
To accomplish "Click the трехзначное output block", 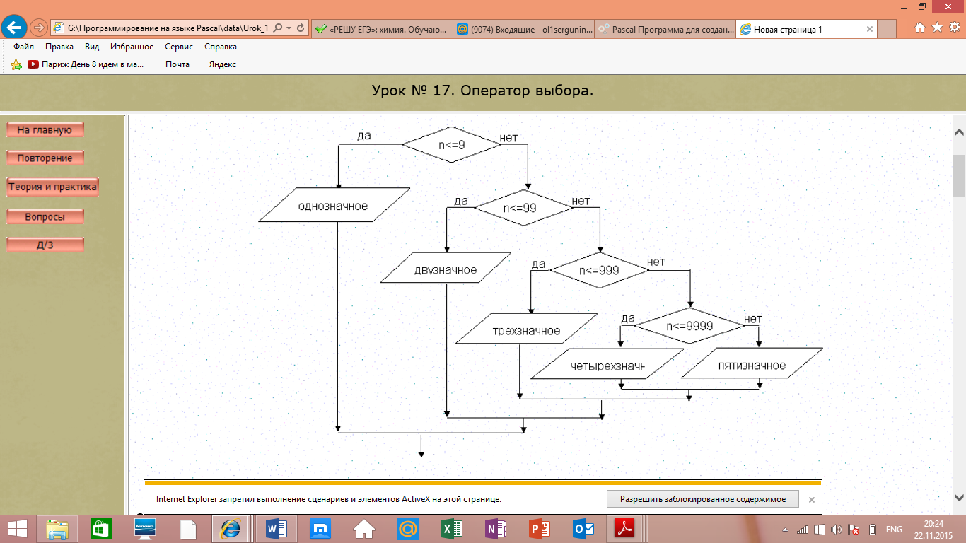I will click(527, 329).
